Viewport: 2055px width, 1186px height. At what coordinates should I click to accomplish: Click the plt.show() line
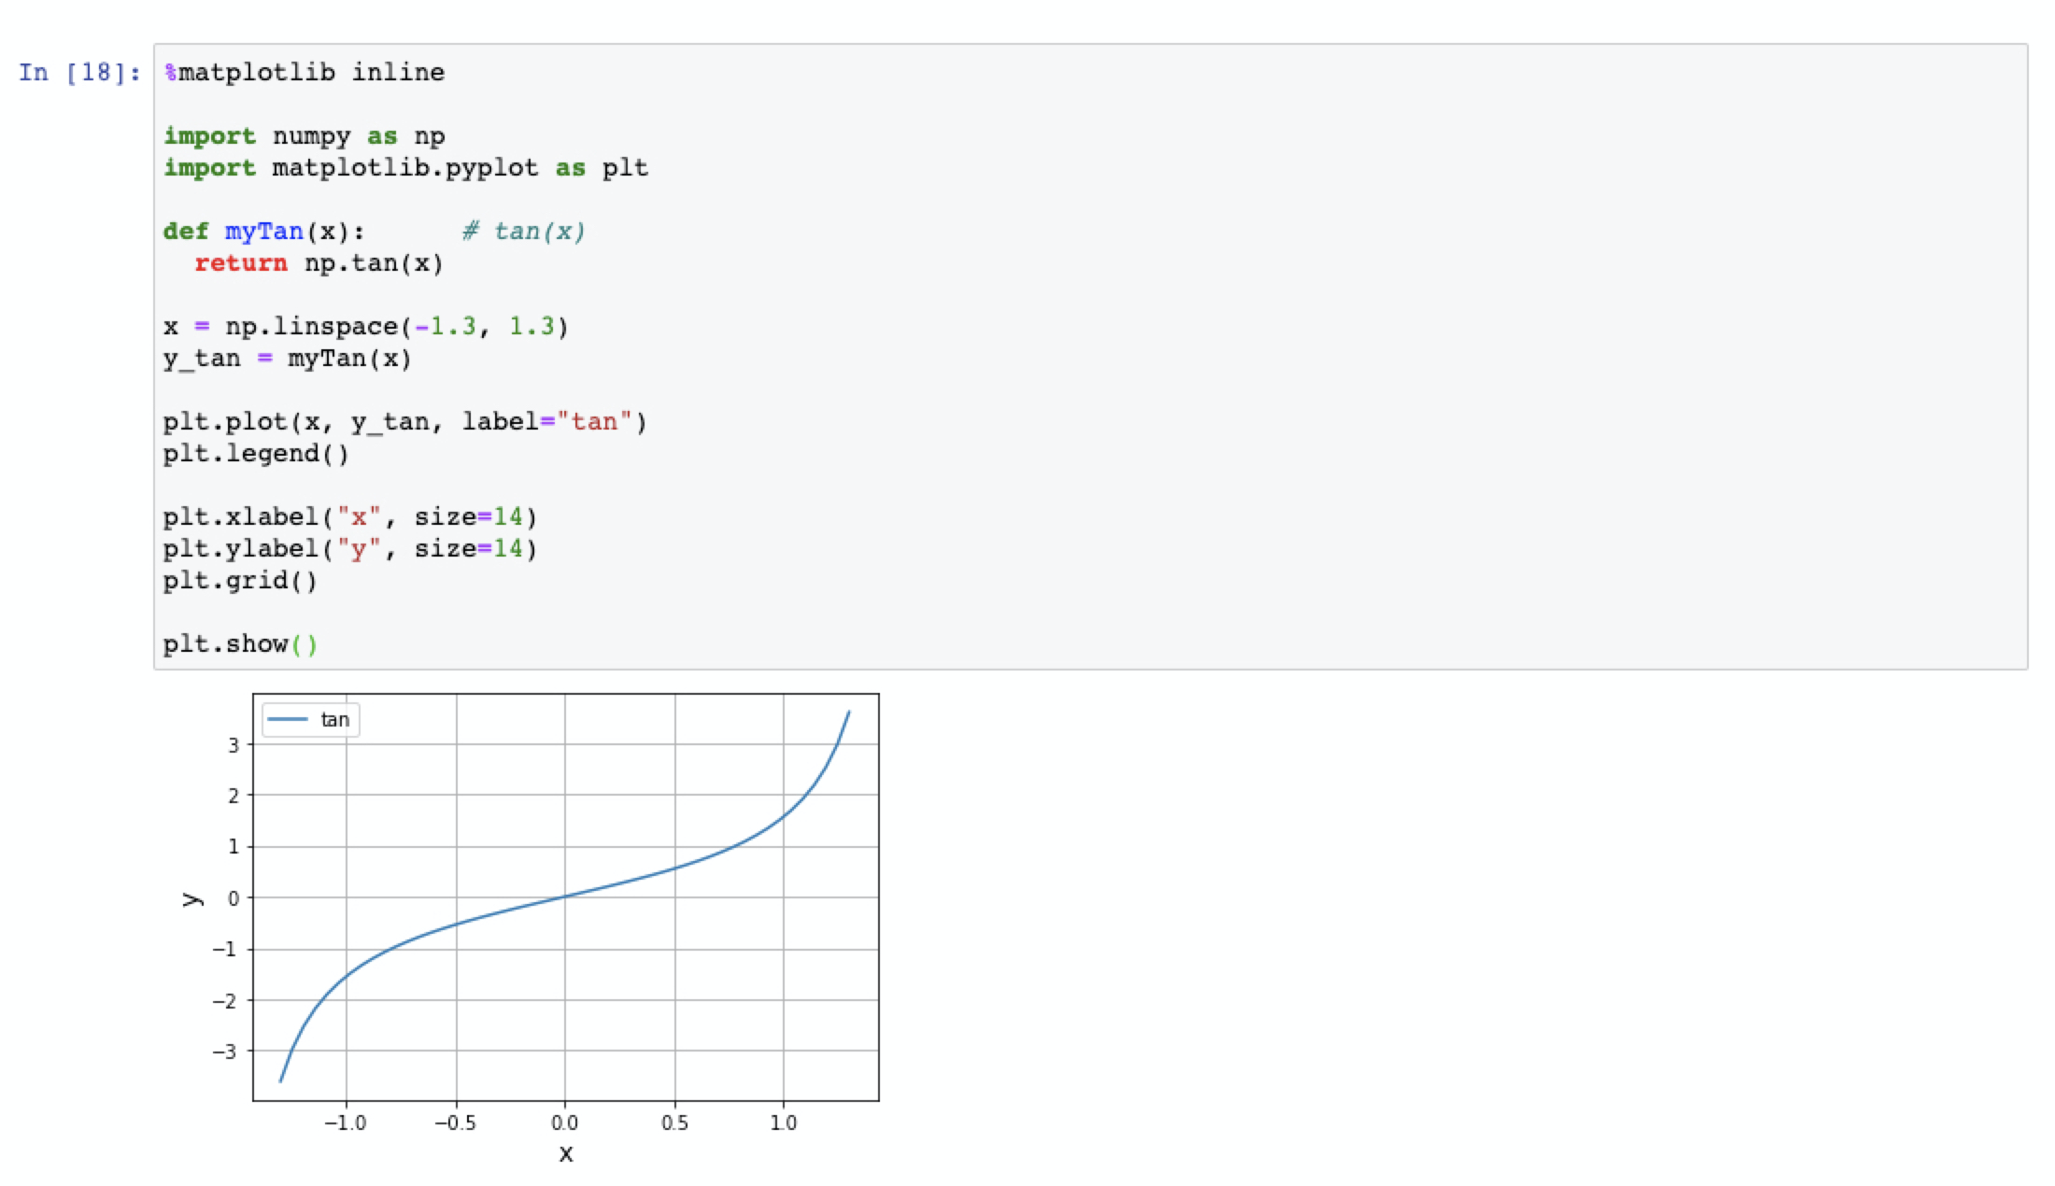point(240,644)
